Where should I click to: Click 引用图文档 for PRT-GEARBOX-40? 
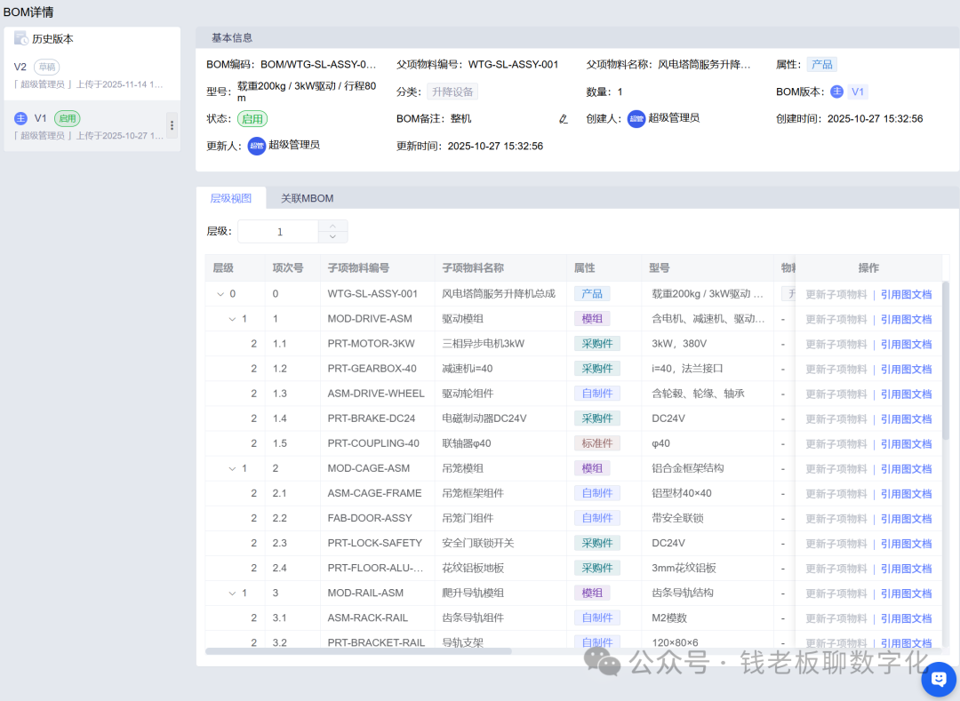click(906, 370)
